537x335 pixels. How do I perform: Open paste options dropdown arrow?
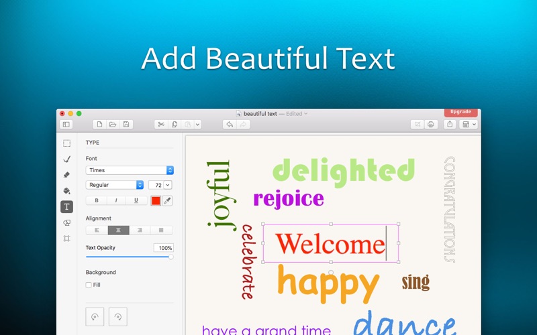click(x=197, y=125)
